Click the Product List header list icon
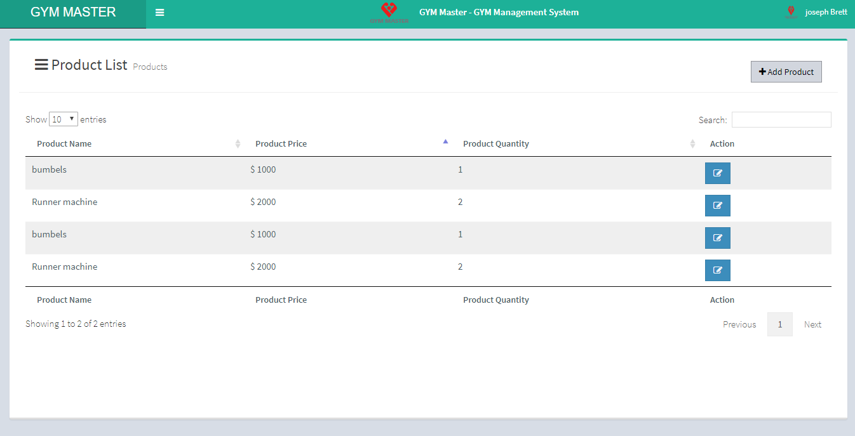The width and height of the screenshot is (855, 436). tap(41, 65)
